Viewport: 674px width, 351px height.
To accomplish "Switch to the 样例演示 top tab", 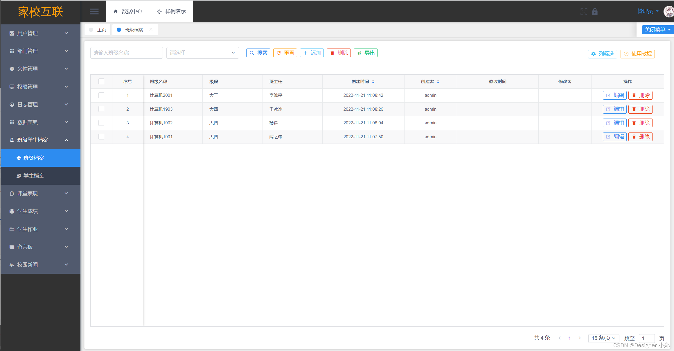I will click(171, 11).
